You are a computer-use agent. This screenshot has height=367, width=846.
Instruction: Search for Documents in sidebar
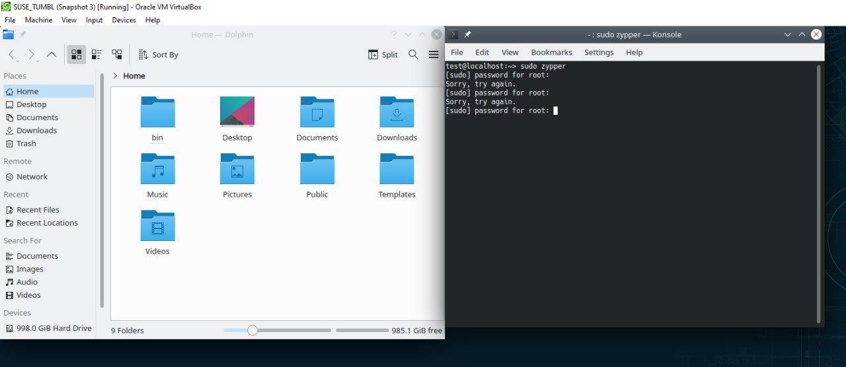(49, 256)
